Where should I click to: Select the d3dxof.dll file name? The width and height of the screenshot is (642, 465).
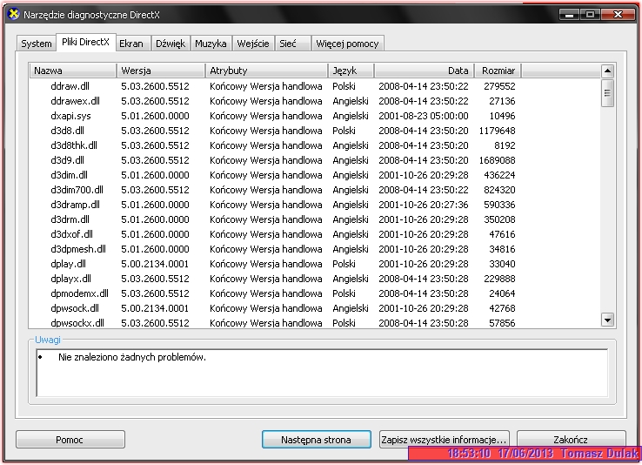coord(71,234)
